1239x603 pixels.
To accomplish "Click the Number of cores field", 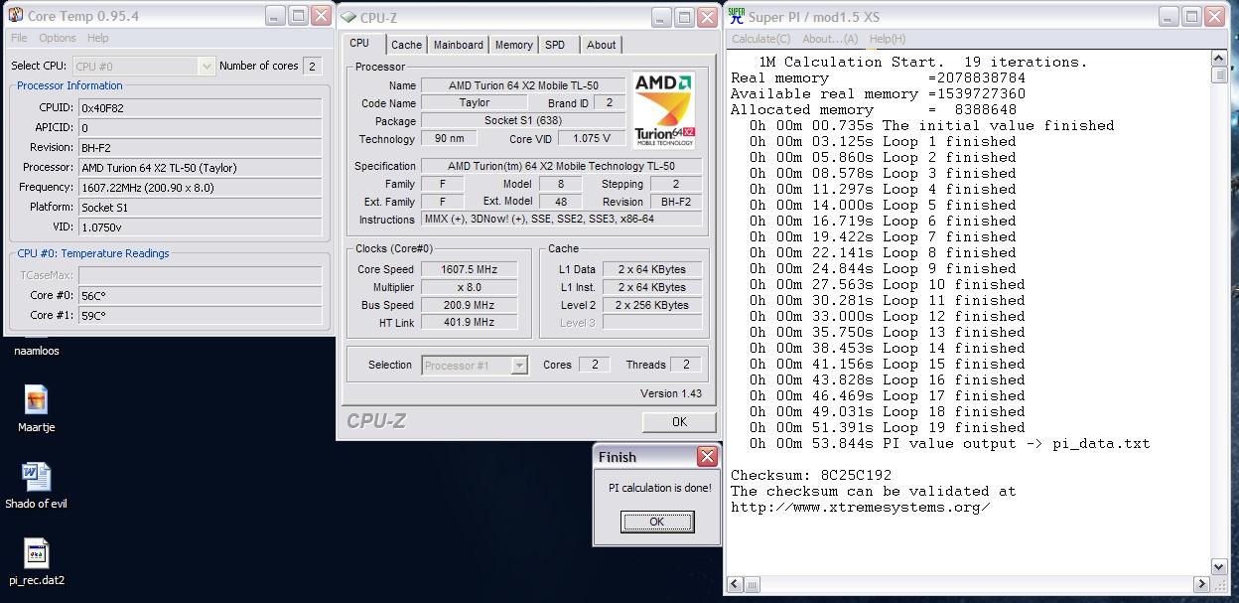I will point(312,66).
